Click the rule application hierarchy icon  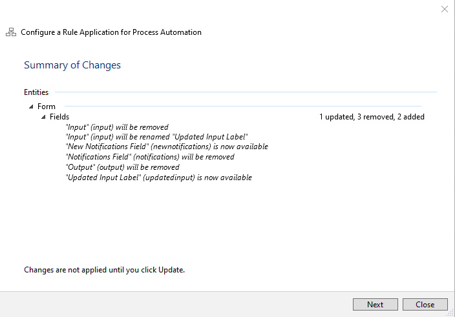coord(11,32)
